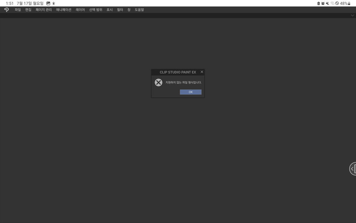
Task: Open the 페이지 관리 menu
Action: [44, 10]
